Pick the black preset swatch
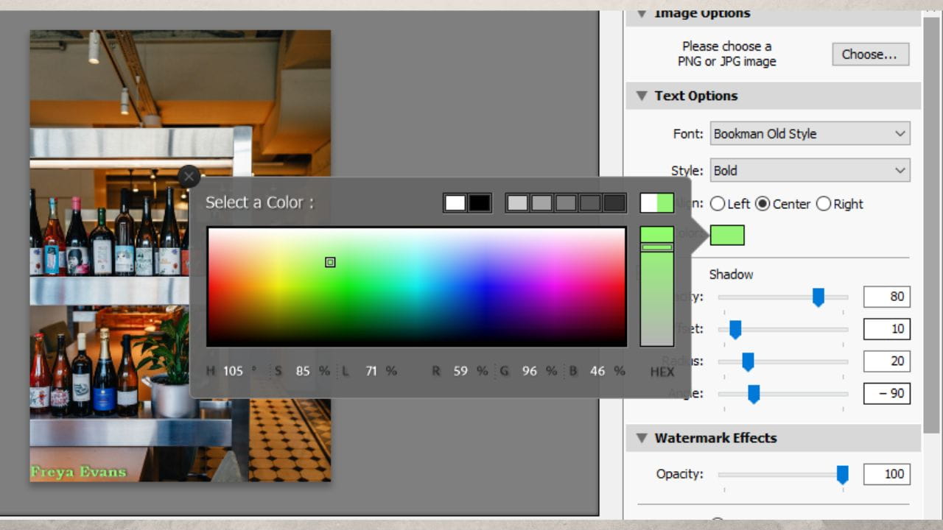 [480, 203]
